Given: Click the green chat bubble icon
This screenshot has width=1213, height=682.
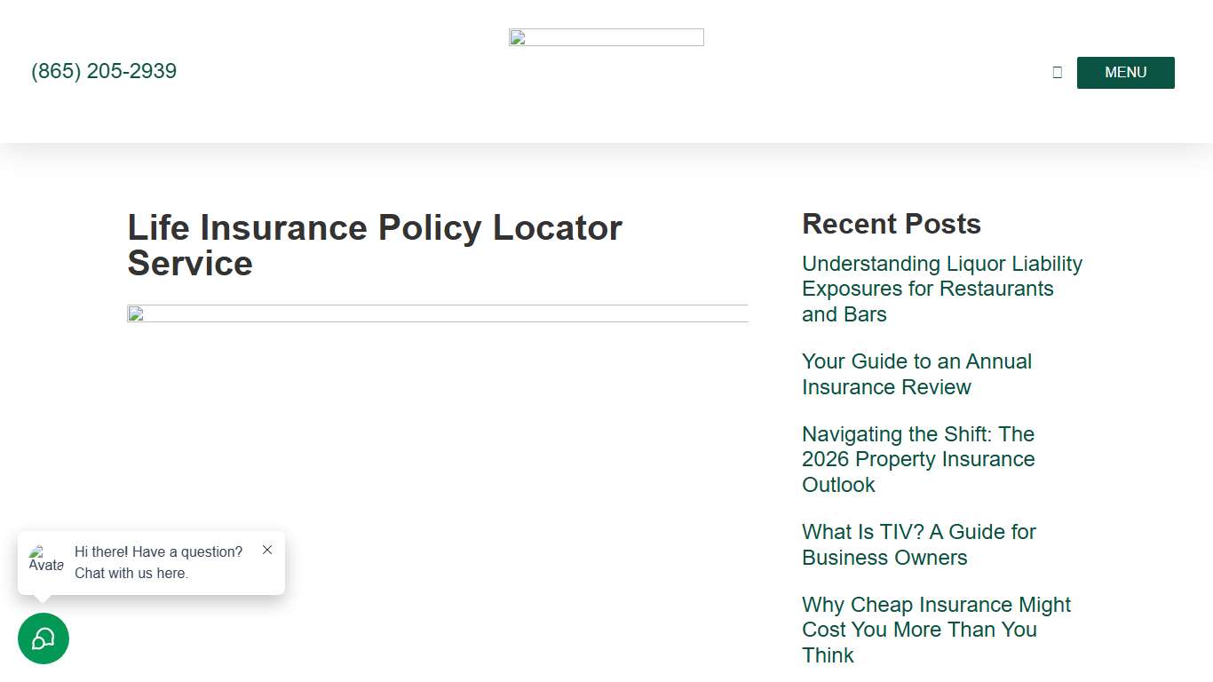Looking at the screenshot, I should tap(44, 638).
